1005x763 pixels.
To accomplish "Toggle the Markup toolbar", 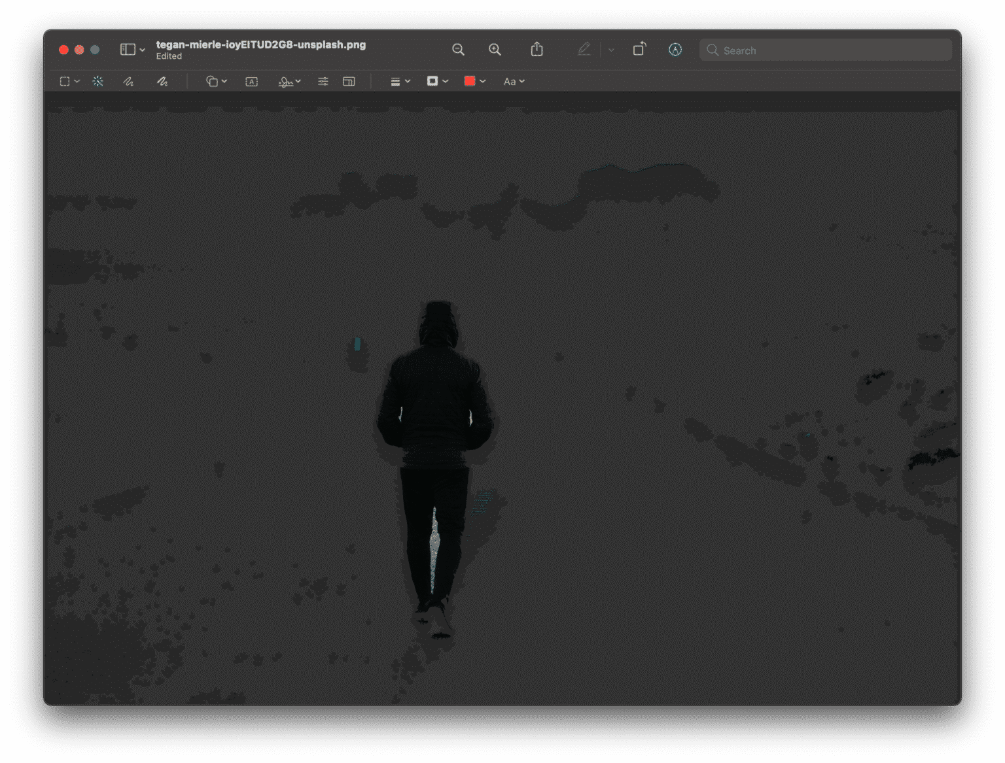I will click(x=675, y=50).
